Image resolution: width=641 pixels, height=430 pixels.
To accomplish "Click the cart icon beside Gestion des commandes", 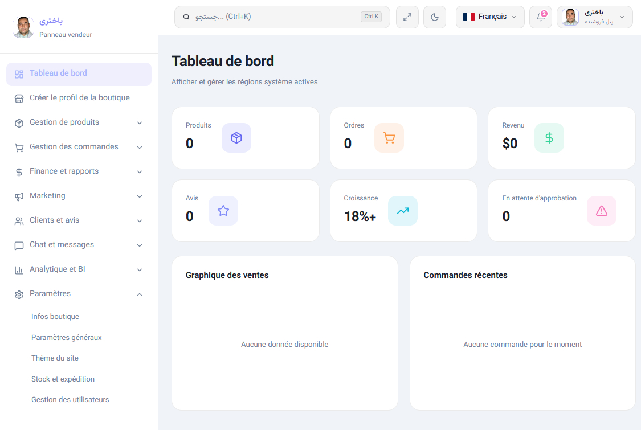I will (x=19, y=148).
